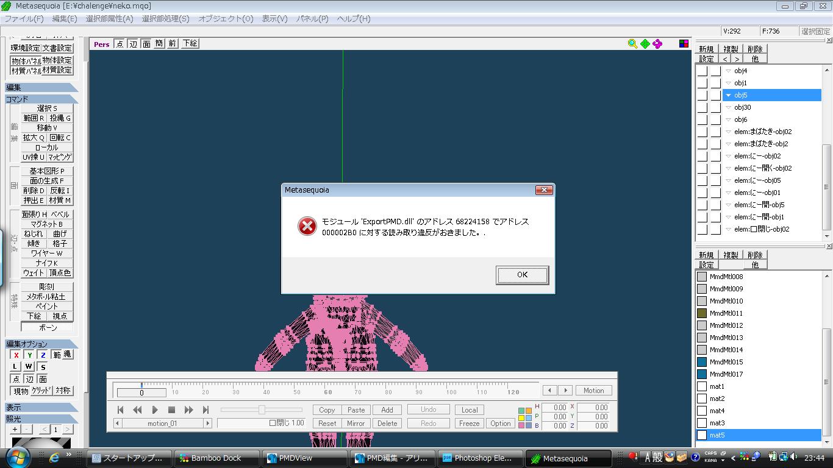Viewport: 833px width, 468px height.
Task: Stop the motion playback
Action: [x=172, y=410]
